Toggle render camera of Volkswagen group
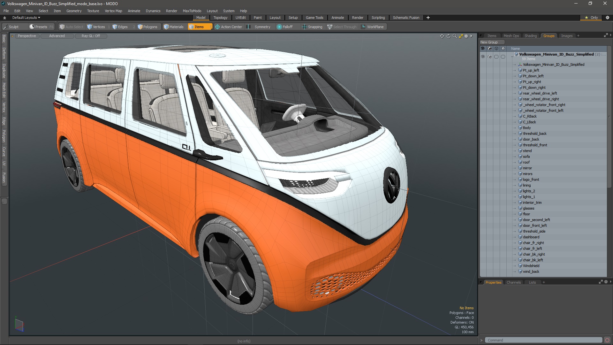Viewport: 613px width, 345px height. click(x=490, y=57)
